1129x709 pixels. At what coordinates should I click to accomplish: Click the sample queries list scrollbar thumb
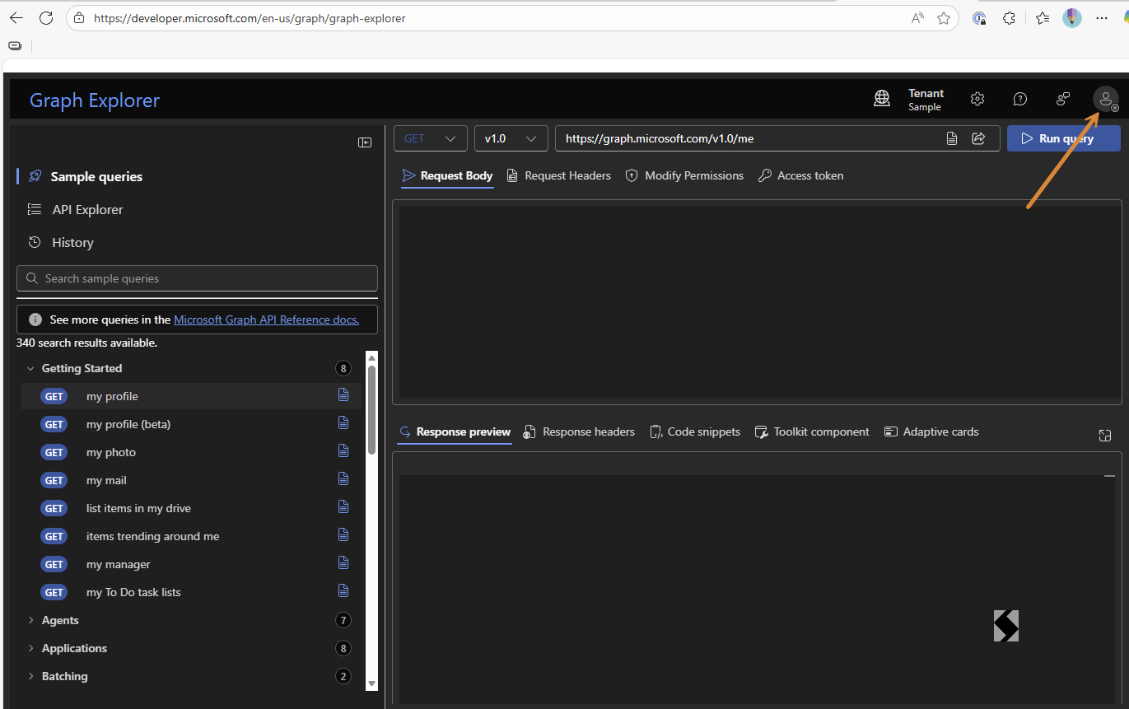371,409
